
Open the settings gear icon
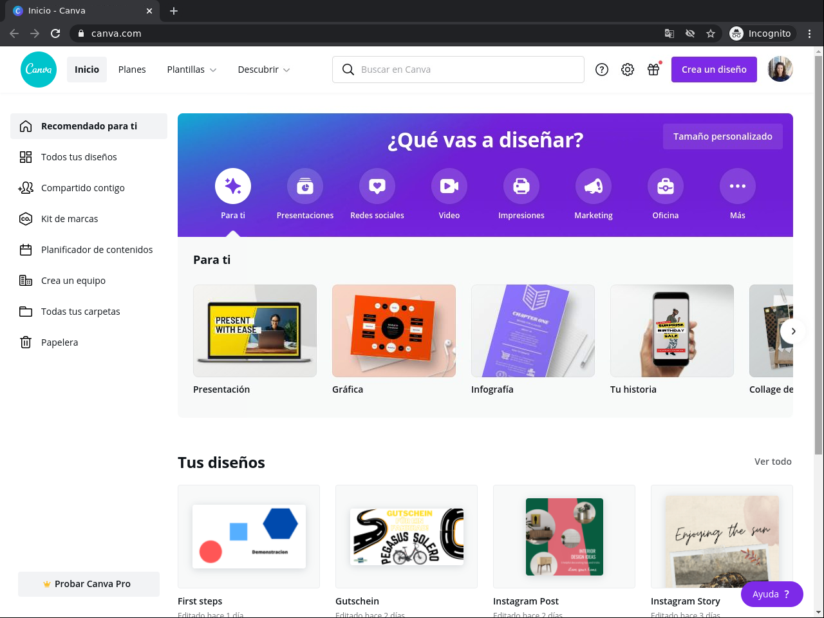(628, 70)
